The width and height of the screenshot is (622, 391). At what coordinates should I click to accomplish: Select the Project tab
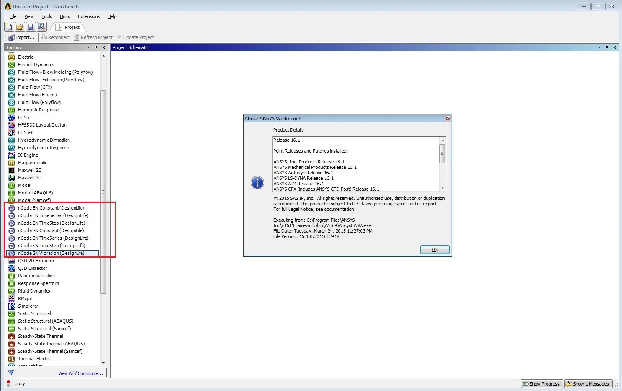click(68, 27)
